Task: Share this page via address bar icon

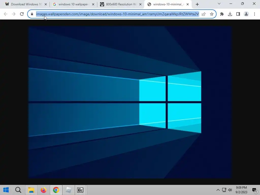Action: coord(204,14)
